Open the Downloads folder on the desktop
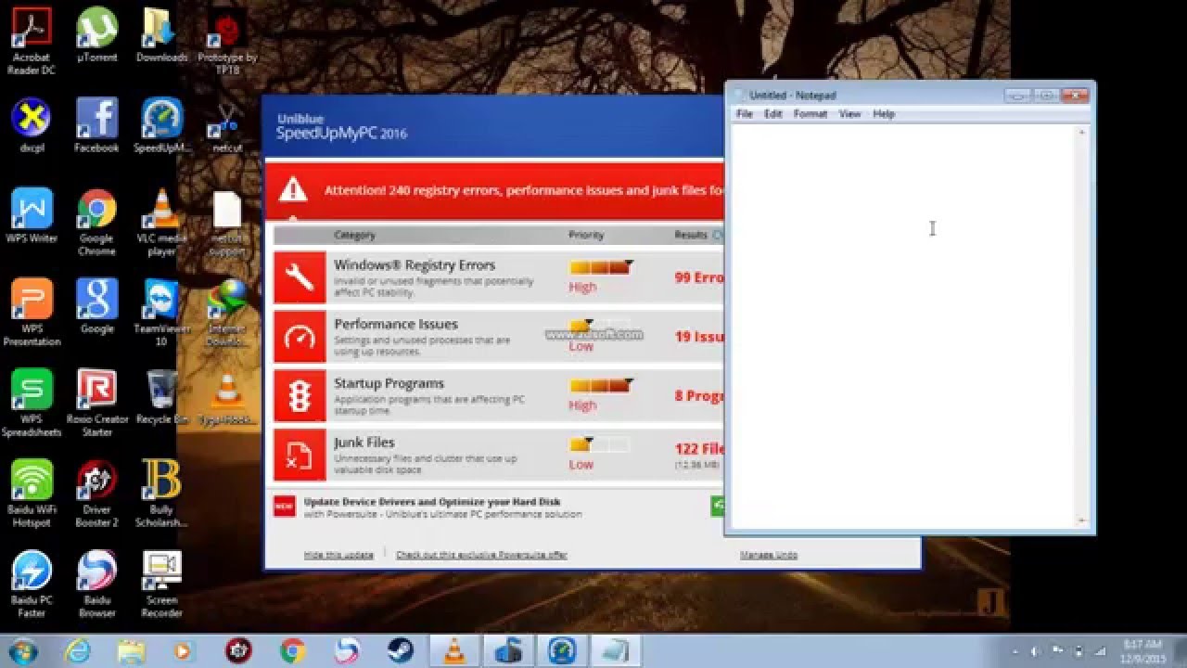Screen dimensions: 1187x668 pos(161,37)
